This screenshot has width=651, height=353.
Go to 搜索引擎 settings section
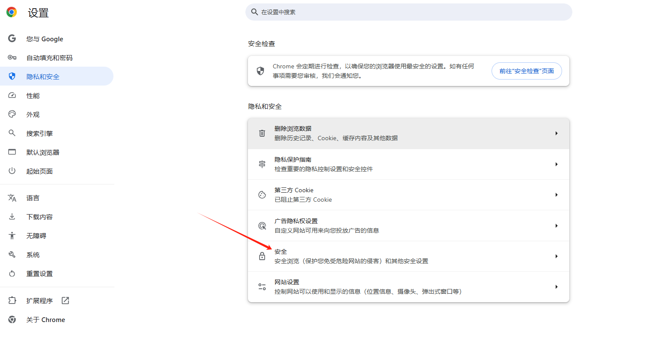[x=57, y=133]
